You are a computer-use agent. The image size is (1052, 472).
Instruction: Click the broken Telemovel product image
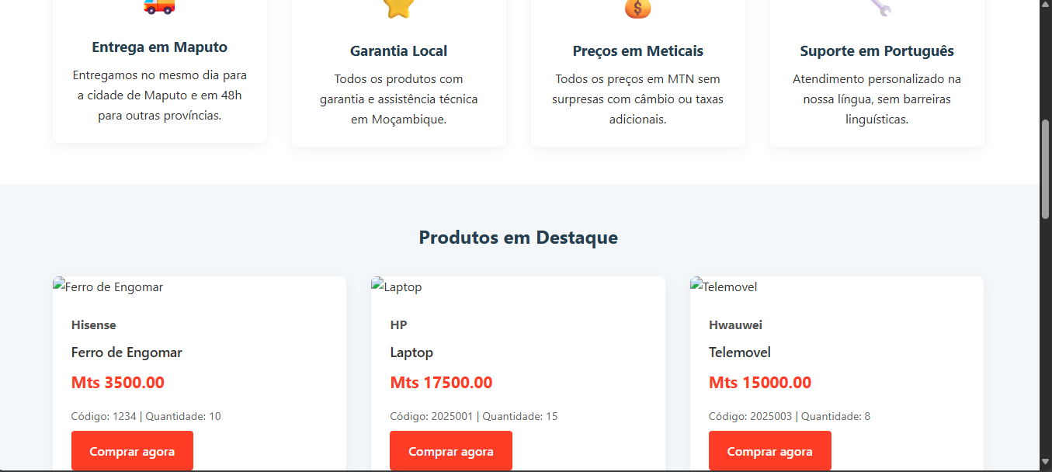(x=724, y=287)
